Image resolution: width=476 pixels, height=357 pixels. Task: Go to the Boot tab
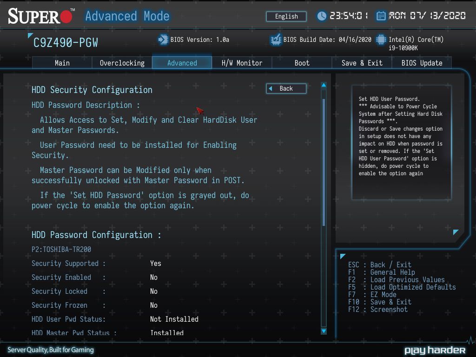[302, 63]
